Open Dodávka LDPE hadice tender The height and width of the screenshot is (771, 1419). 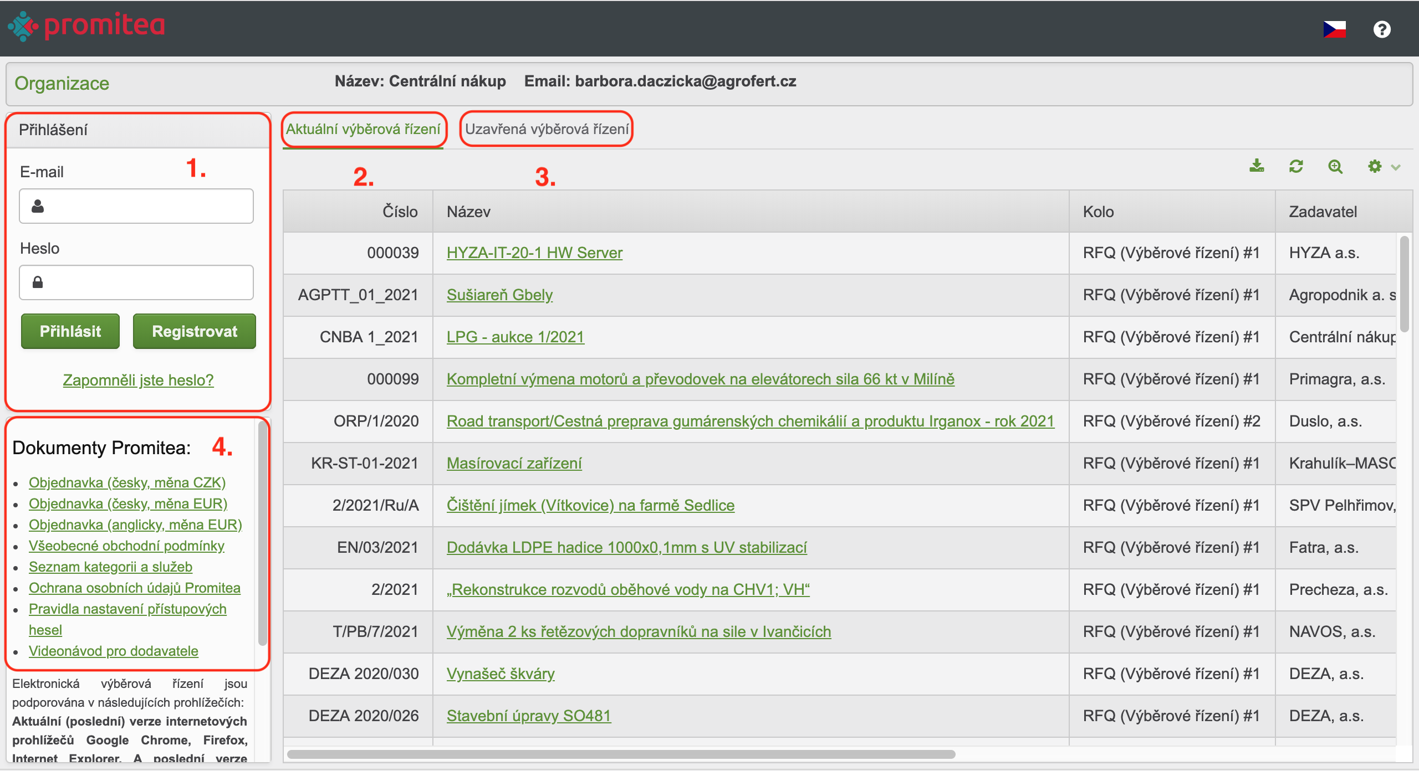pos(627,547)
